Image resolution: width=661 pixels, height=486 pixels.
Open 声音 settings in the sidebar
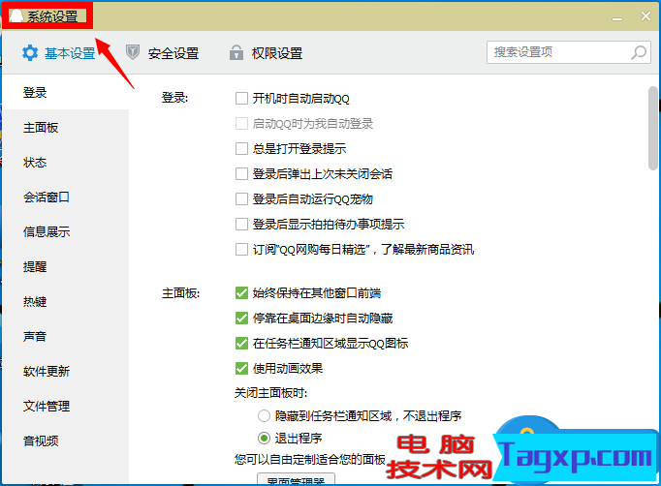pyautogui.click(x=65, y=337)
